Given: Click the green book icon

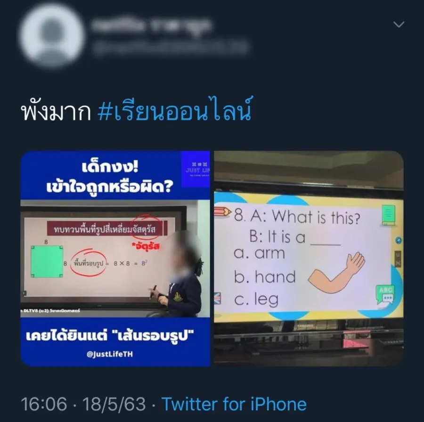Looking at the screenshot, I should point(389,215).
